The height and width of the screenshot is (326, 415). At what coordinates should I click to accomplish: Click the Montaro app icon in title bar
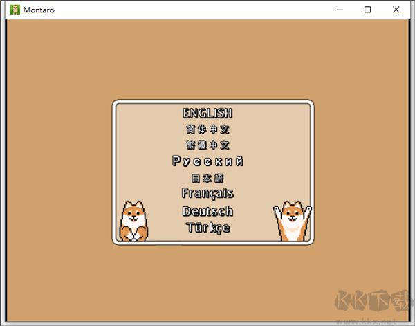[15, 10]
